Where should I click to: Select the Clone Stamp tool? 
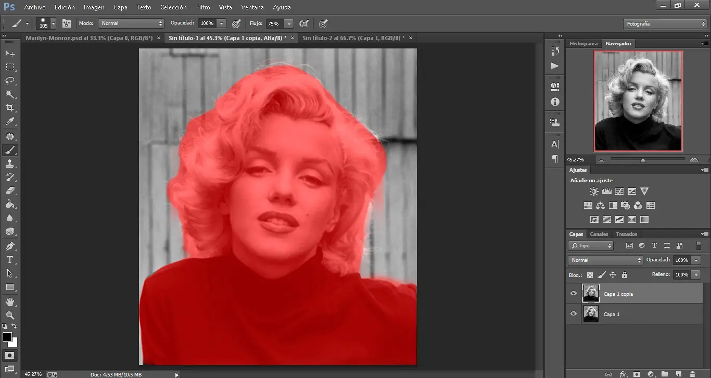pos(10,163)
